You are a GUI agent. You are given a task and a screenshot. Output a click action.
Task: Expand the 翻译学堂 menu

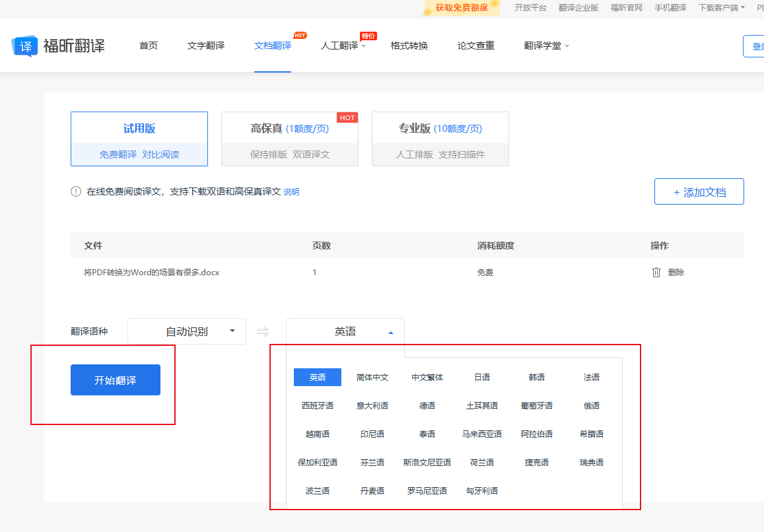pos(546,46)
